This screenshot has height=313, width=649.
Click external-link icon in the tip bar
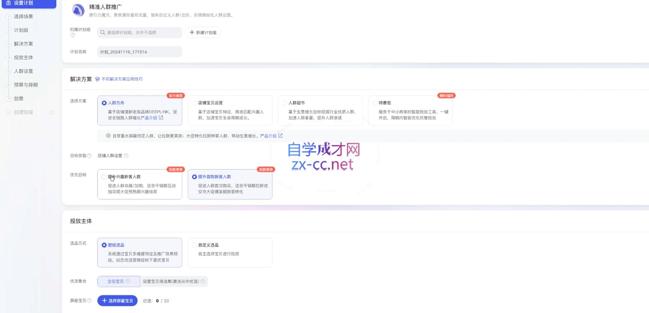280,135
